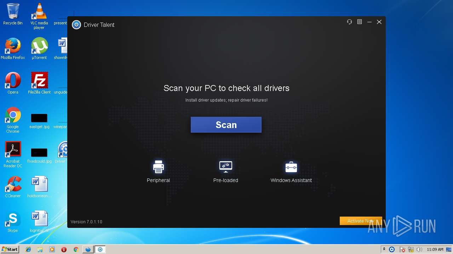
Task: Open VLC media player shortcut
Action: 39,16
